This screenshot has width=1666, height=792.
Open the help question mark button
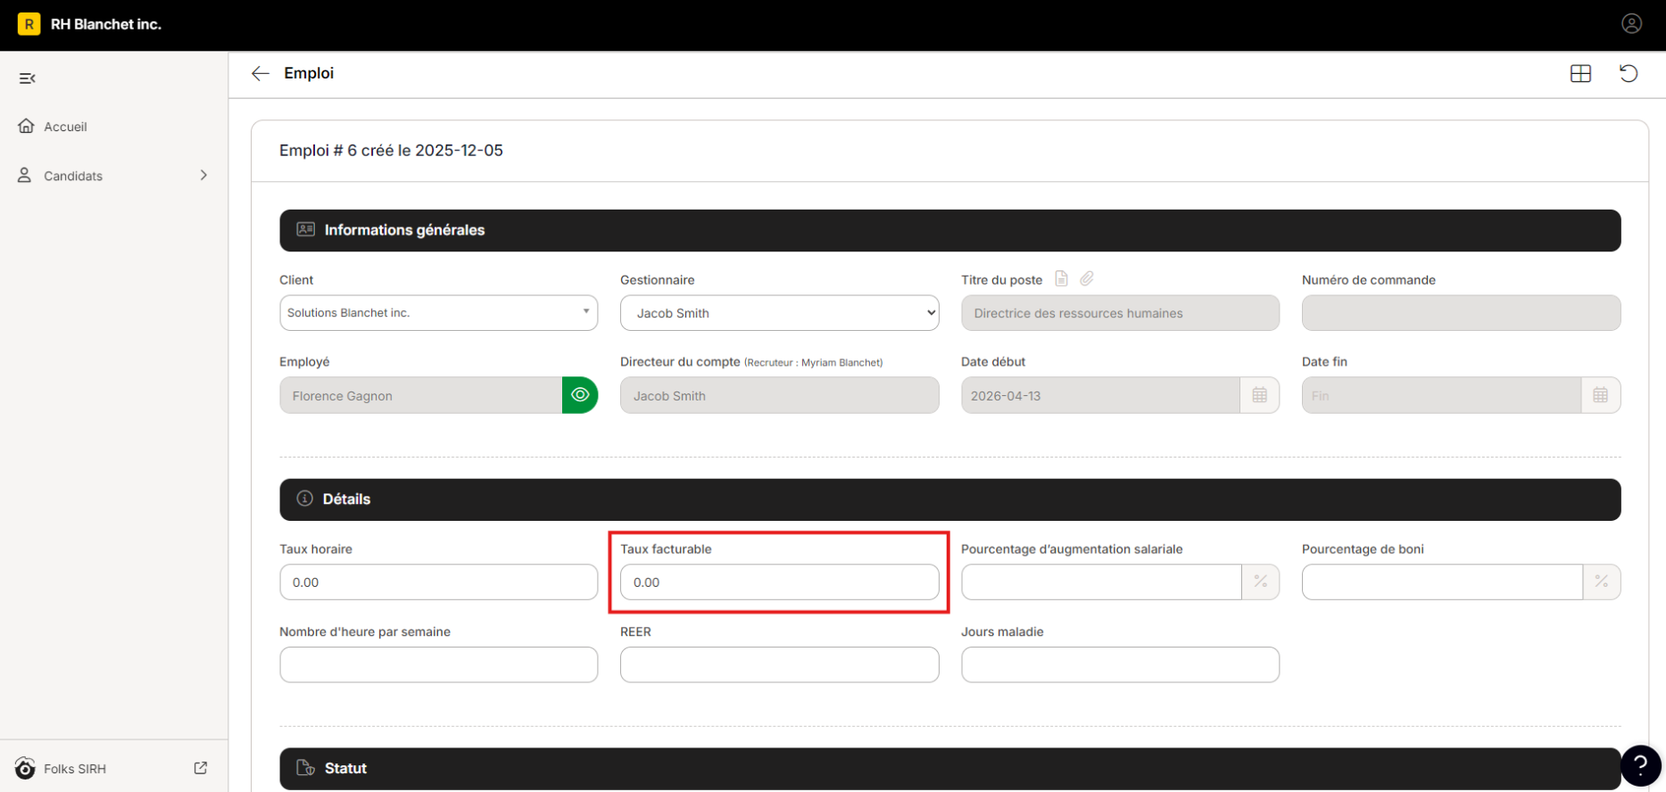click(x=1641, y=765)
